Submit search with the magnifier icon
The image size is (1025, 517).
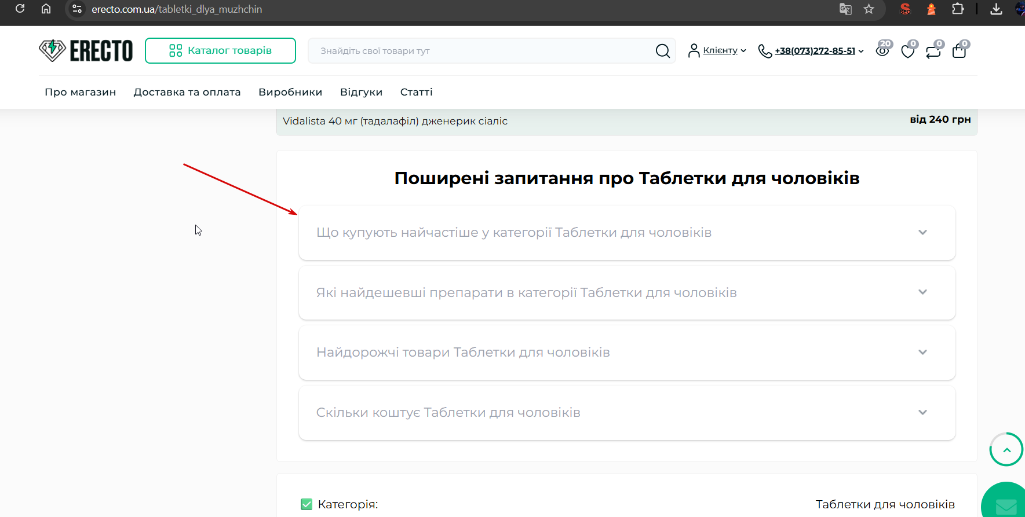click(x=663, y=51)
